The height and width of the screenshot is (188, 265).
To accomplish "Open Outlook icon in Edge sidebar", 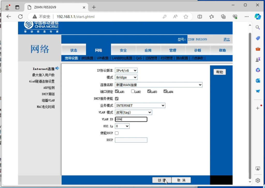I will point(258,81).
